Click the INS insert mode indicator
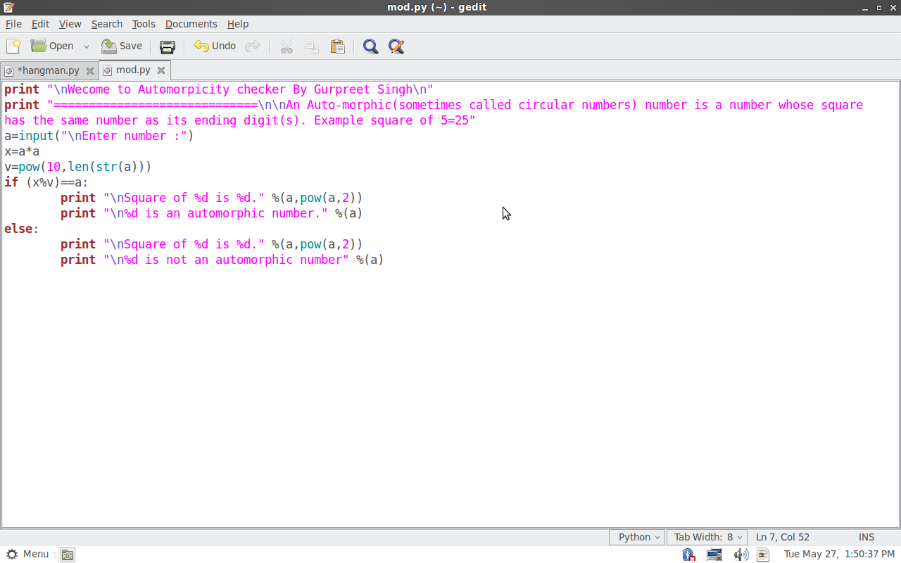 (867, 537)
